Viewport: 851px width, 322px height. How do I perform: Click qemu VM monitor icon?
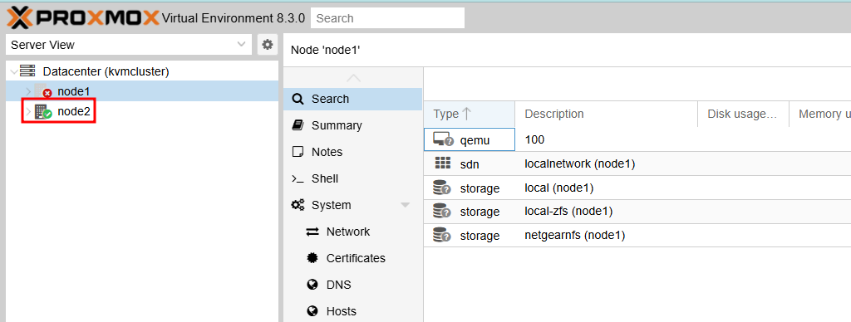[443, 140]
